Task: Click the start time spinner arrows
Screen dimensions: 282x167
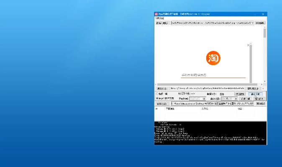Action: pos(204,99)
